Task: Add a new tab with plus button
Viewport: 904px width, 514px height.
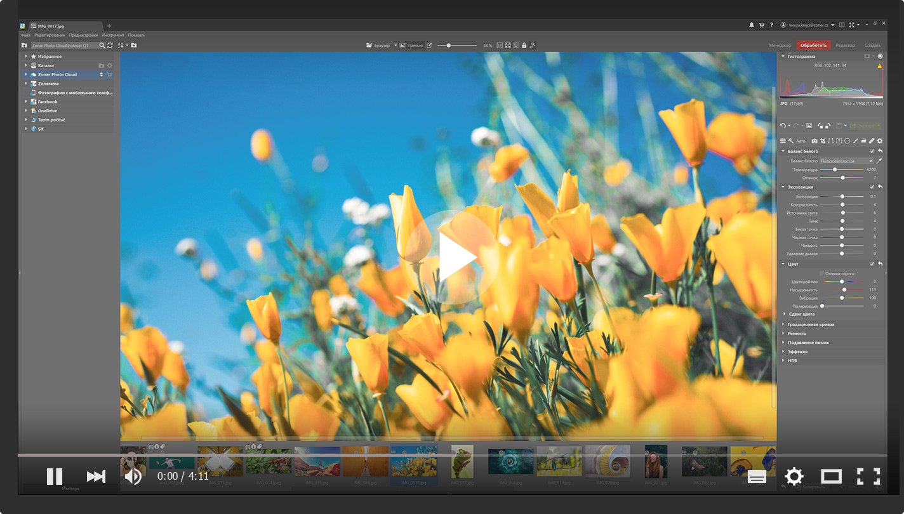Action: click(109, 26)
